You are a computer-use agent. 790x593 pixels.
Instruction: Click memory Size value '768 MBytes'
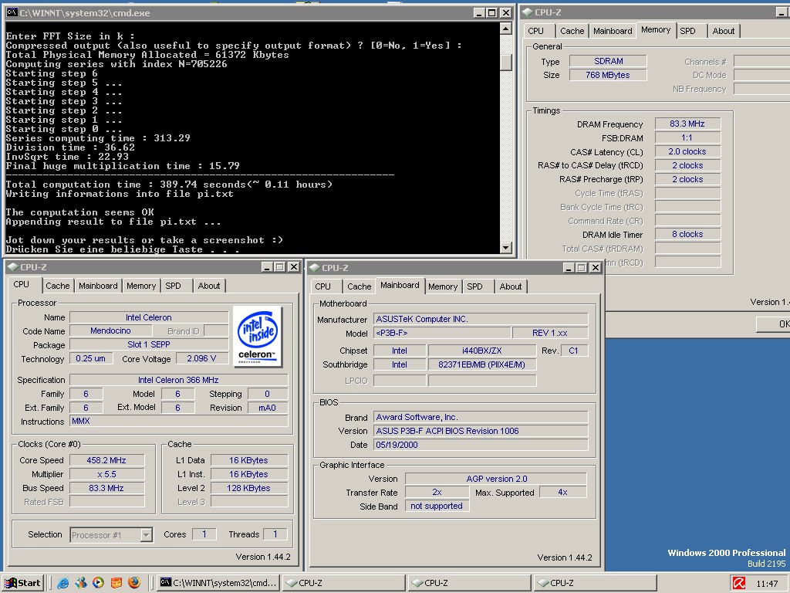point(608,75)
